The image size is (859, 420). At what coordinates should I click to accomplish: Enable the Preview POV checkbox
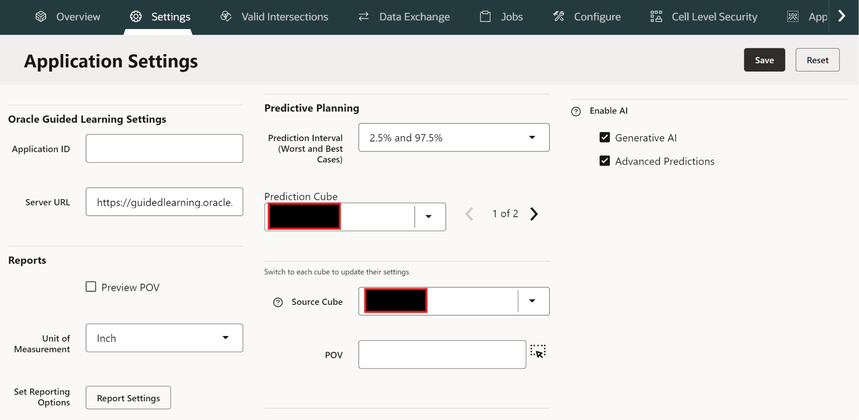tap(91, 287)
